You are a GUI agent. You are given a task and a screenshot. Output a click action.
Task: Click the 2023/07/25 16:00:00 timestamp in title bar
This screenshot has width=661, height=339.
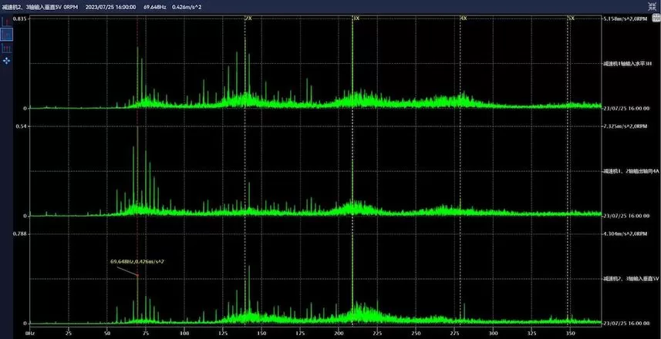[x=111, y=6]
